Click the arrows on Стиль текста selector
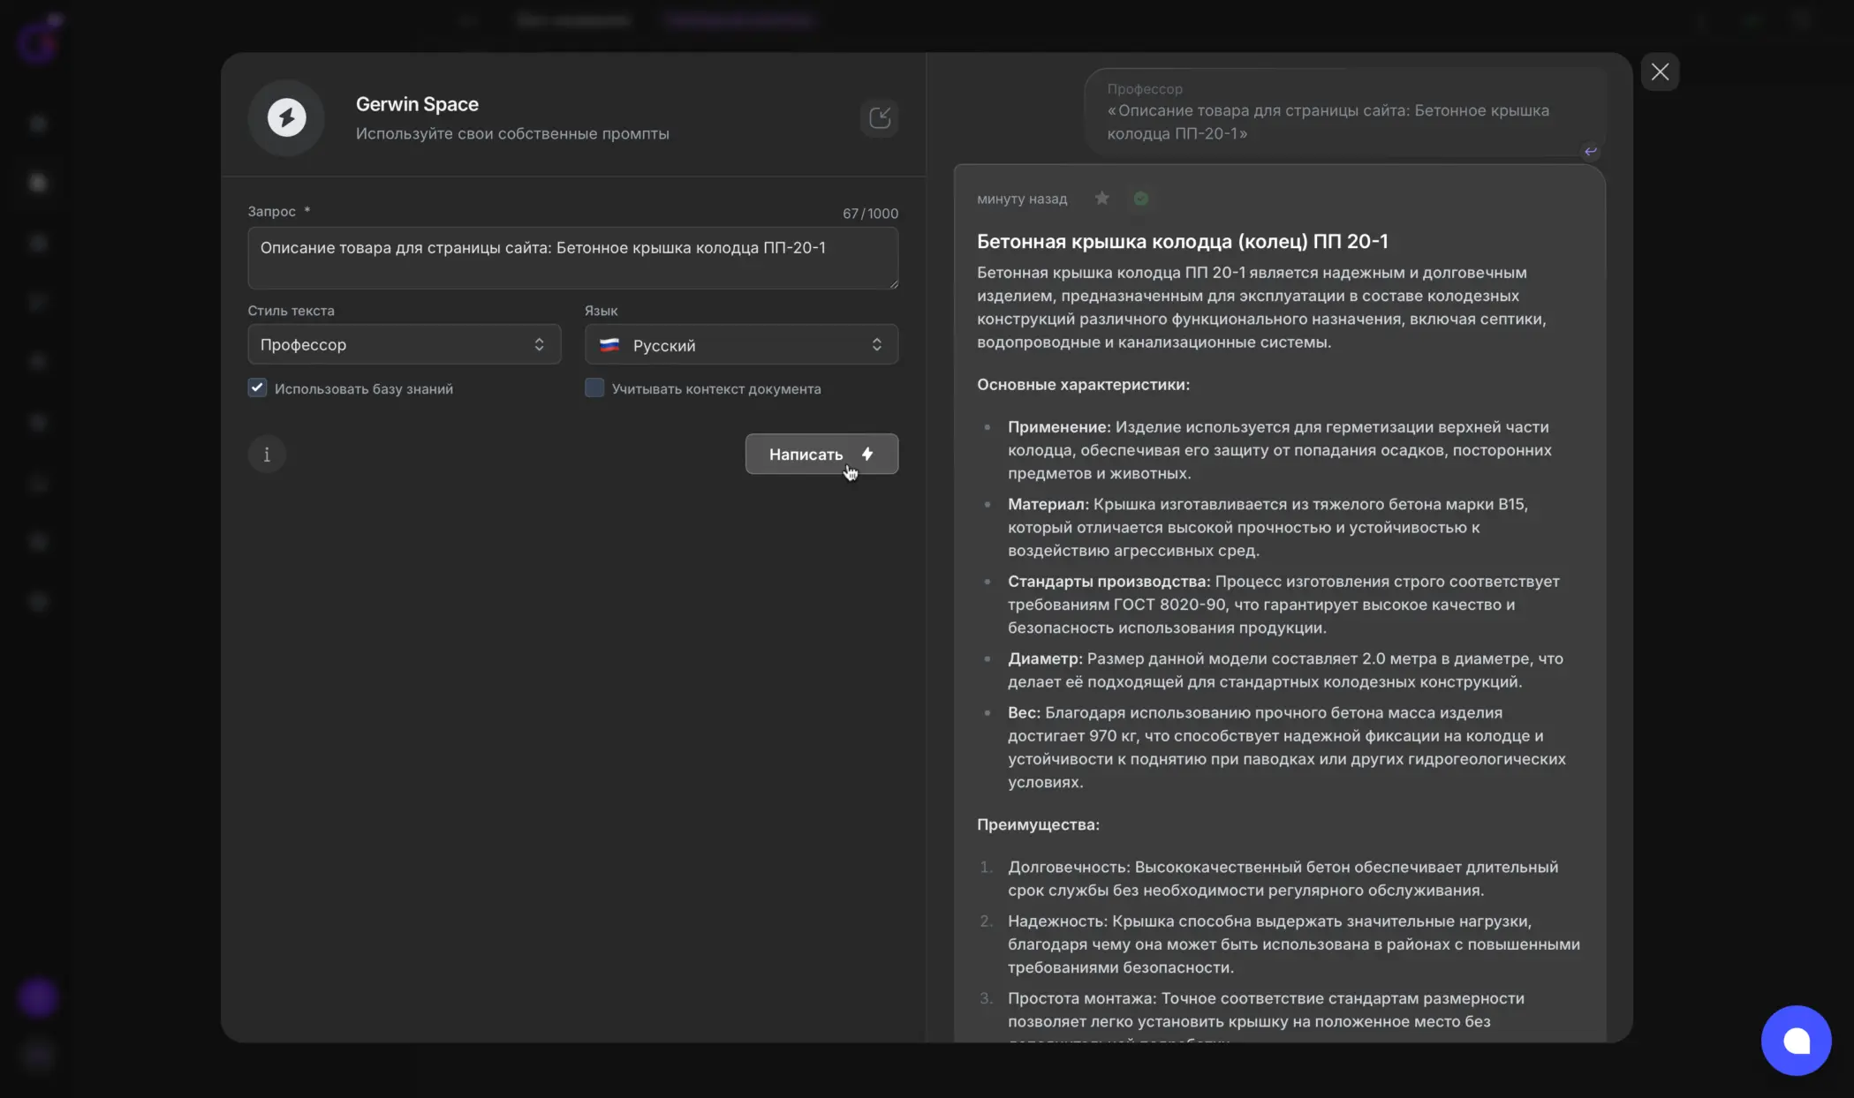1854x1098 pixels. point(539,344)
